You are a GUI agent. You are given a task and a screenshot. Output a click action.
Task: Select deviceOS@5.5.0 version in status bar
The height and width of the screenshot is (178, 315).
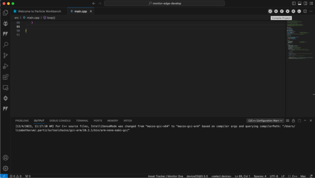pos(197,176)
